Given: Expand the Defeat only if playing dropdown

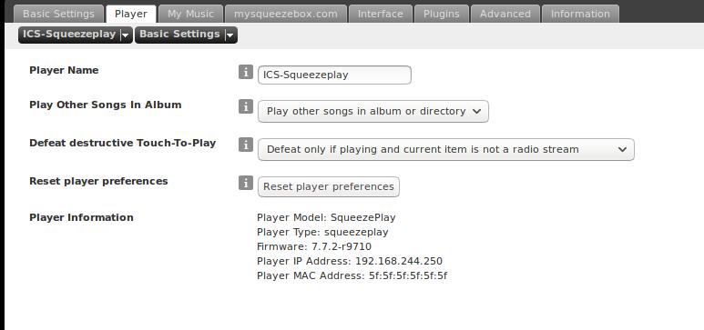Looking at the screenshot, I should [x=446, y=149].
